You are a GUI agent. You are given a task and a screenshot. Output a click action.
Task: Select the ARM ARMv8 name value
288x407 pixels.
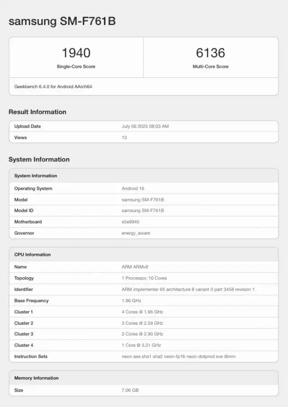(135, 267)
